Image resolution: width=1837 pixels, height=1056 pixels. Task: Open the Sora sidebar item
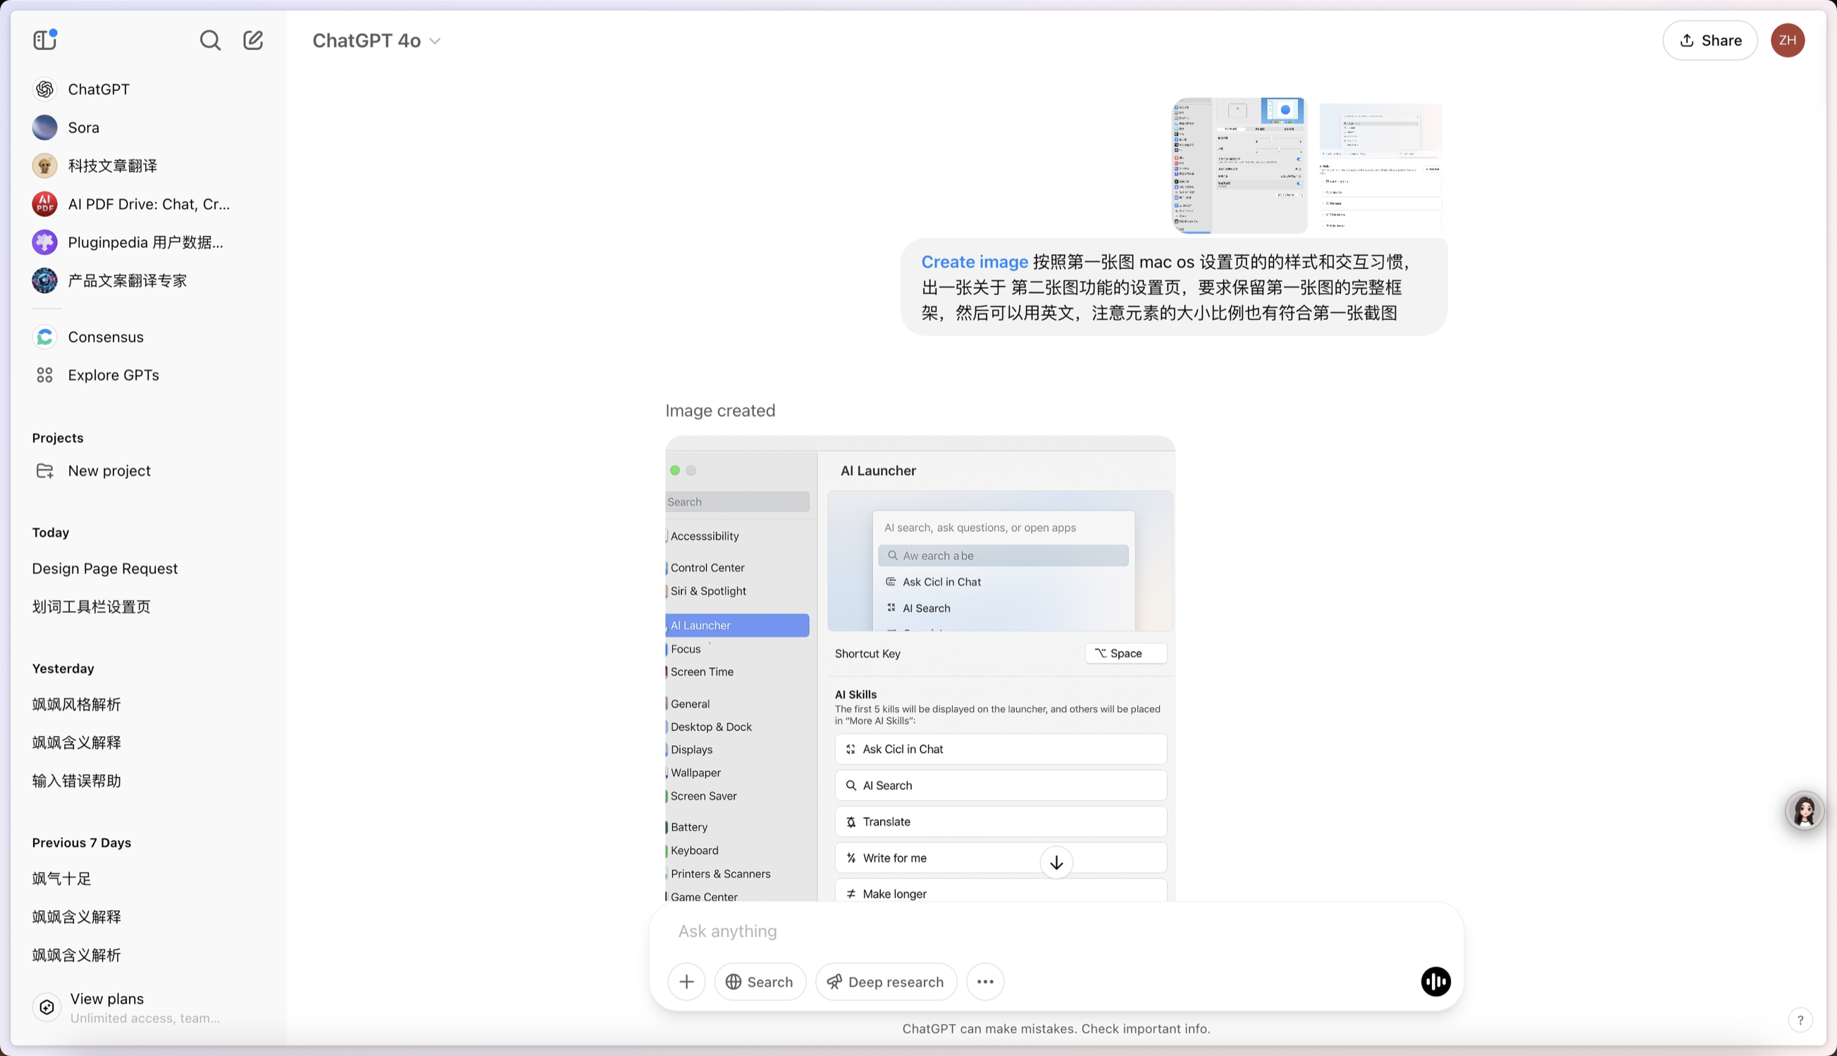click(x=83, y=128)
